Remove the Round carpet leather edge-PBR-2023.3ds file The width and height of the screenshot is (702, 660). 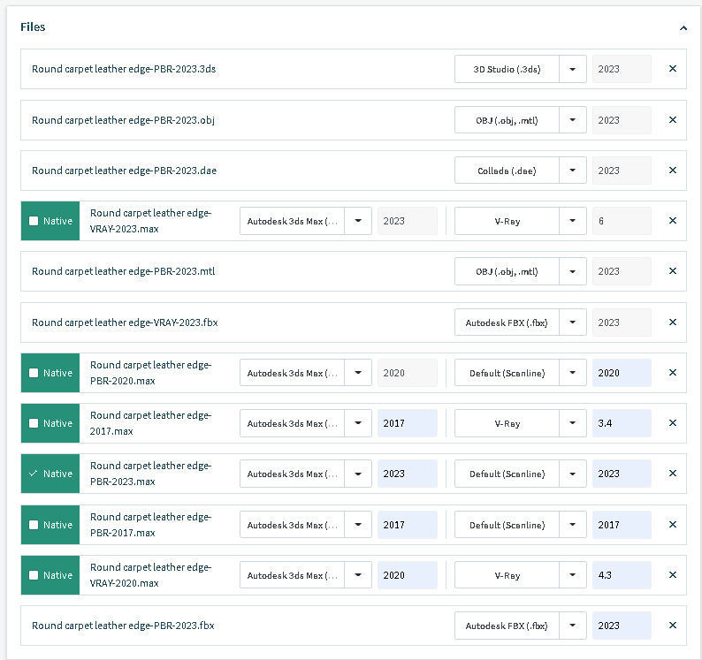672,69
